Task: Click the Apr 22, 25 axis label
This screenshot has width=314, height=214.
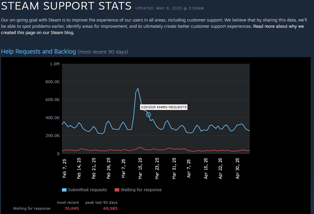Action: [220, 168]
